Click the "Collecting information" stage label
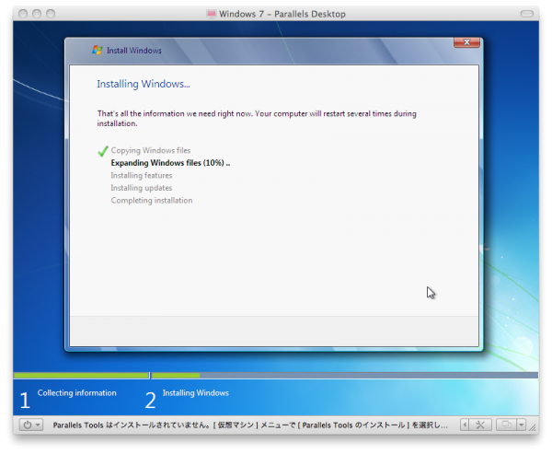The height and width of the screenshot is (454, 552). (76, 393)
